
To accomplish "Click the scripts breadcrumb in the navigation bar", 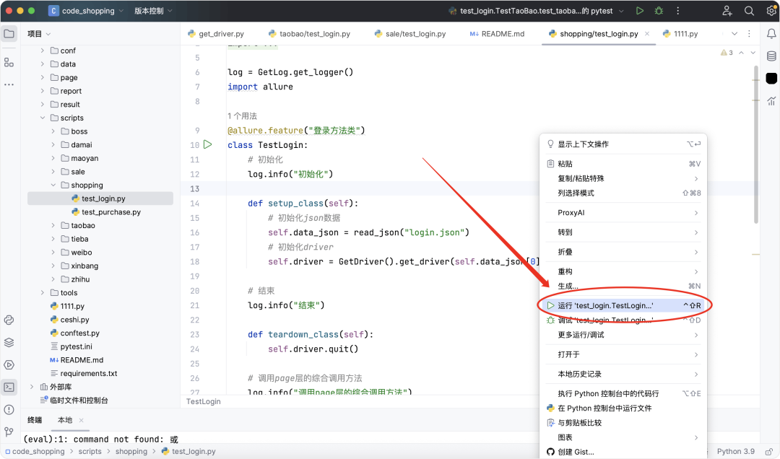I will 90,452.
